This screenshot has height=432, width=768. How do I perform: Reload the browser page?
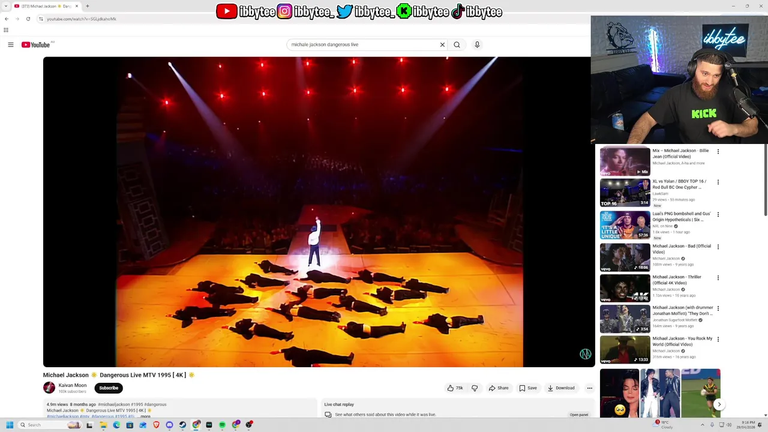tap(28, 19)
